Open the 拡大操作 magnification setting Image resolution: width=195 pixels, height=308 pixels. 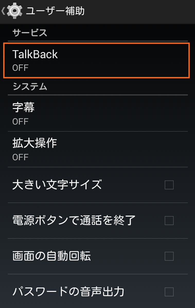[x=98, y=149]
